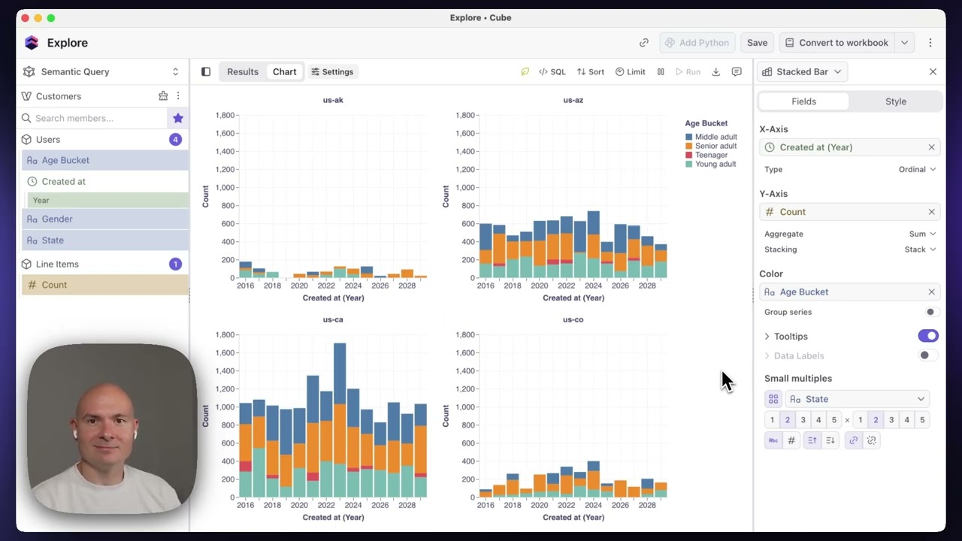Viewport: 962px width, 541px height.
Task: Open the Convert to workbook arrow menu
Action: (x=905, y=43)
